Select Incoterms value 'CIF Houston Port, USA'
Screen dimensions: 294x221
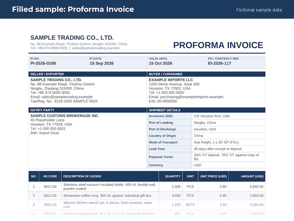212,116
